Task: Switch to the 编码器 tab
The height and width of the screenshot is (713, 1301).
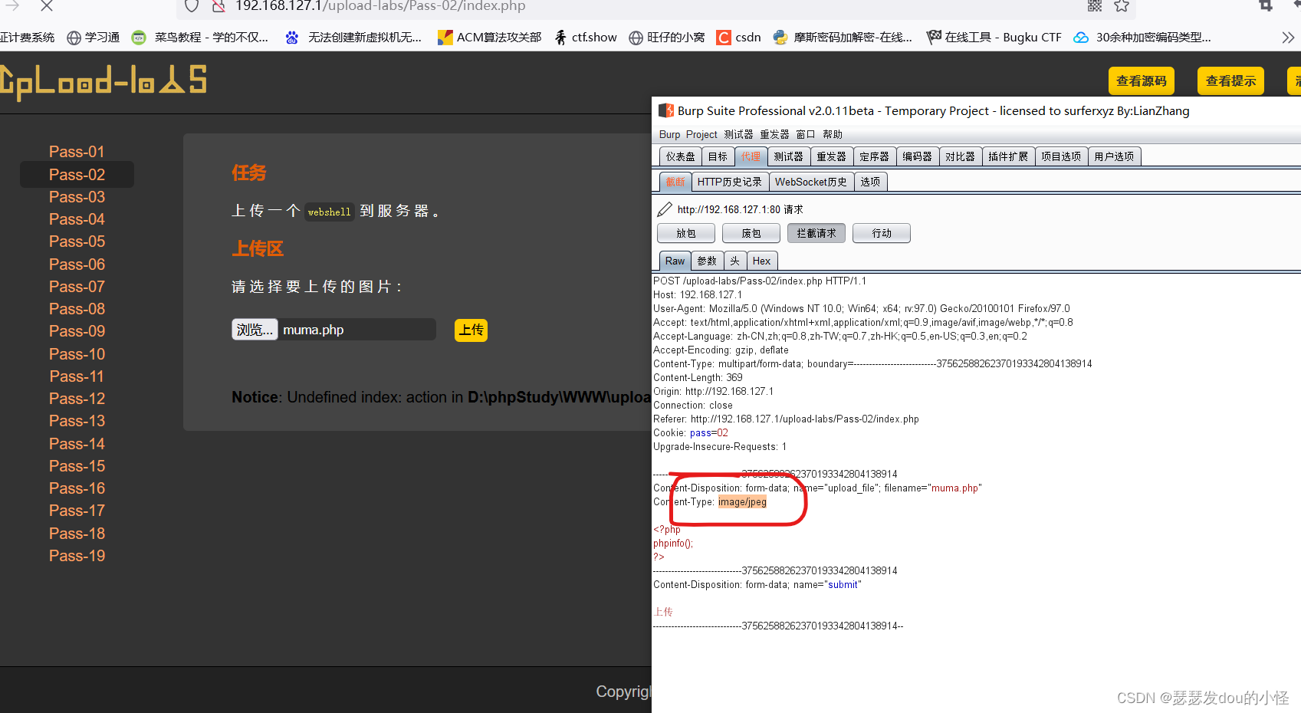Action: coord(917,156)
